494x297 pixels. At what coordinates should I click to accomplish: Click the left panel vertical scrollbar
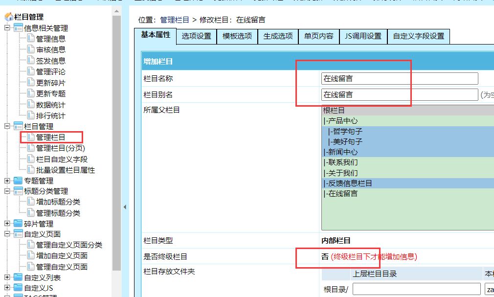(x=116, y=147)
